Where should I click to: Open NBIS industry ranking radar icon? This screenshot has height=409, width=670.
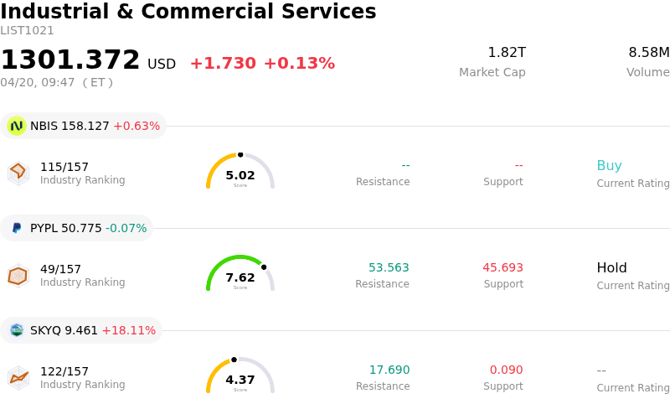[18, 173]
